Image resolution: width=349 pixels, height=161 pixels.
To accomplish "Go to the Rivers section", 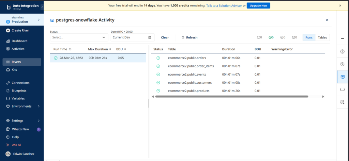I will (22, 62).
